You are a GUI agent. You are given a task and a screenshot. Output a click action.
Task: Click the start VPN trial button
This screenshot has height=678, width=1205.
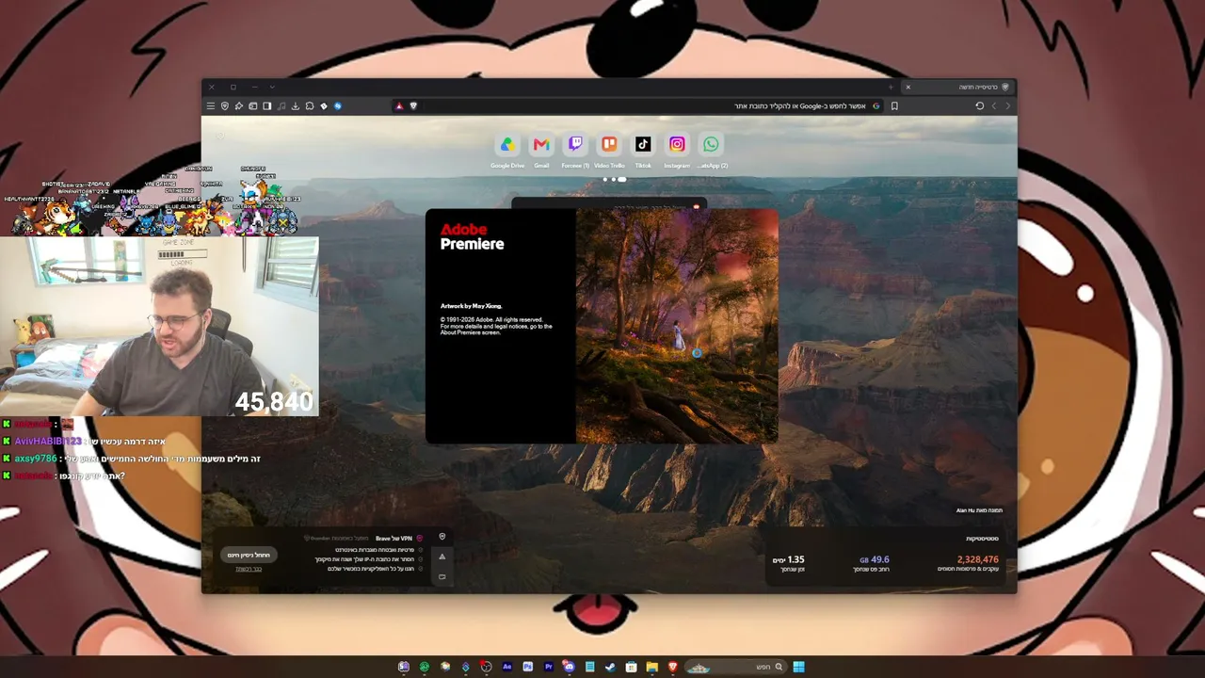coord(249,555)
